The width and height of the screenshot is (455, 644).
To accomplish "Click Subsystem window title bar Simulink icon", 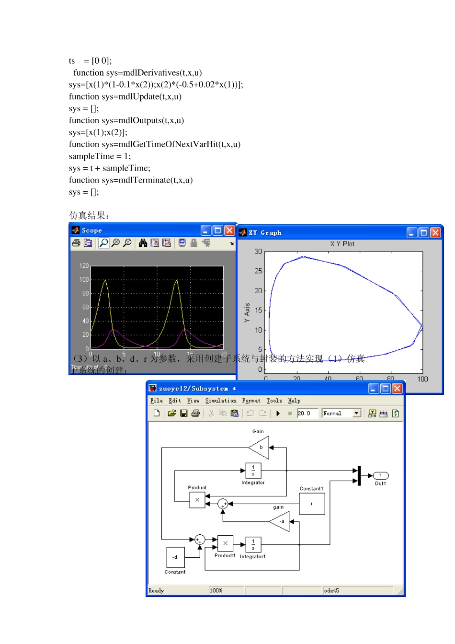I will pos(153,388).
